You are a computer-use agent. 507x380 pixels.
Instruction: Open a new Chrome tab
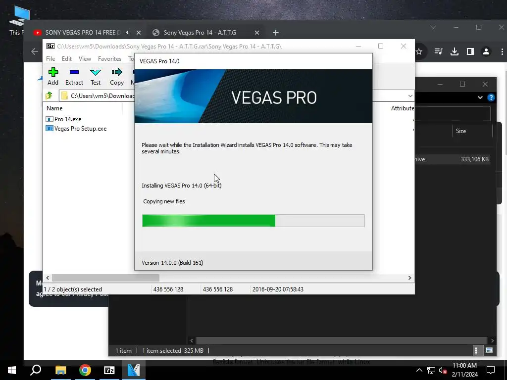click(x=275, y=33)
